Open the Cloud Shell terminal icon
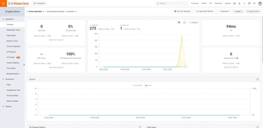The image size is (263, 128). (234, 3)
